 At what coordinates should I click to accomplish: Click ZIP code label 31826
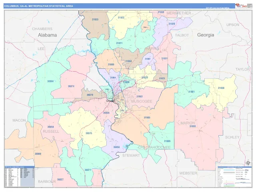pos(172,24)
